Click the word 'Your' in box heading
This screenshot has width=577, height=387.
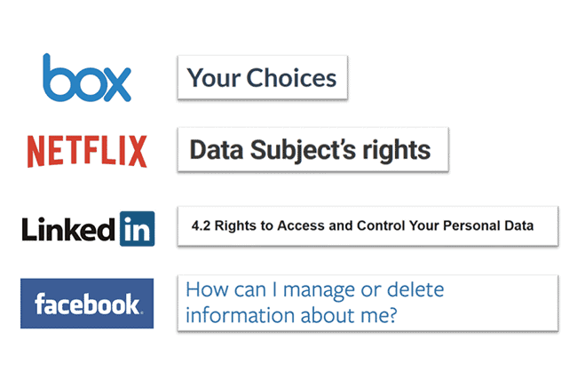click(213, 78)
